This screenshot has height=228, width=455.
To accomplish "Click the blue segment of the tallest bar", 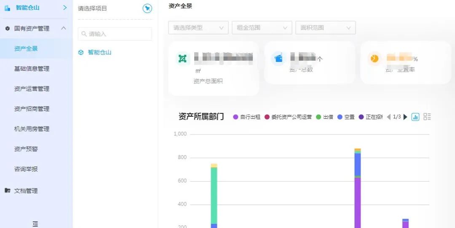I will tap(358, 164).
